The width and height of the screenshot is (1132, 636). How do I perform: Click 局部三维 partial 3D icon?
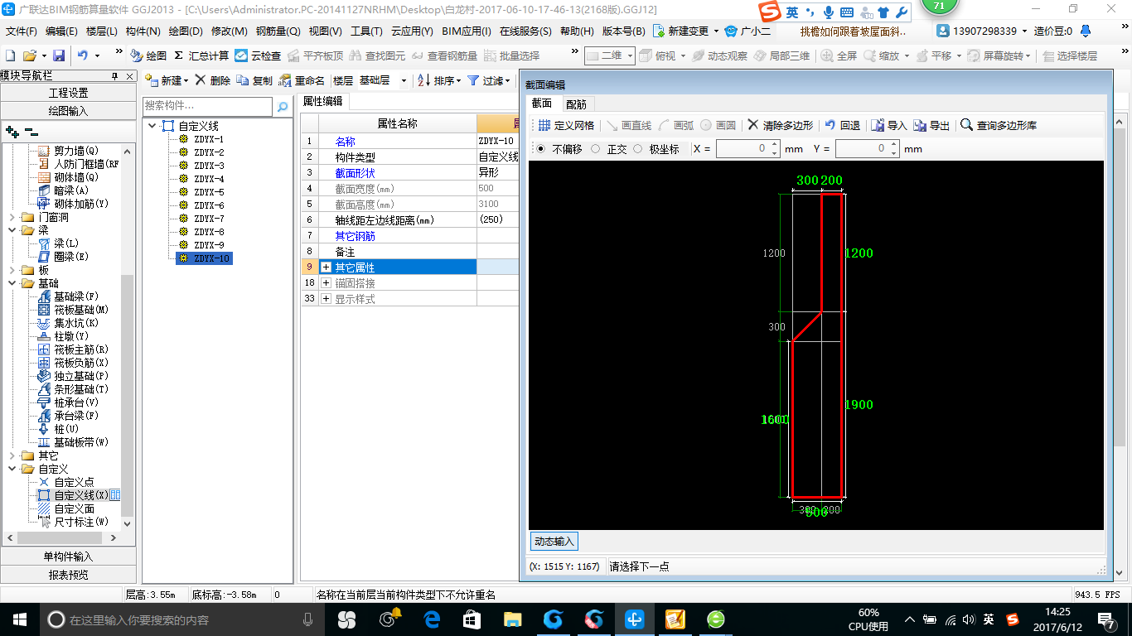781,55
